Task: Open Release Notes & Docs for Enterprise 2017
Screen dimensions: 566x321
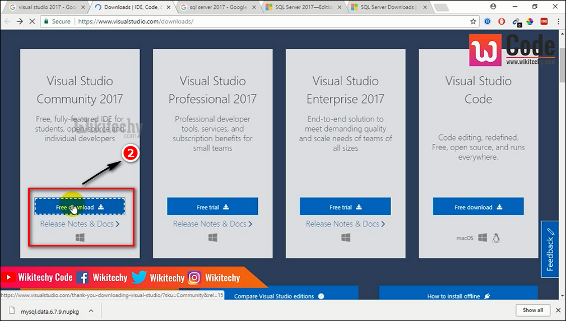Action: coord(345,224)
